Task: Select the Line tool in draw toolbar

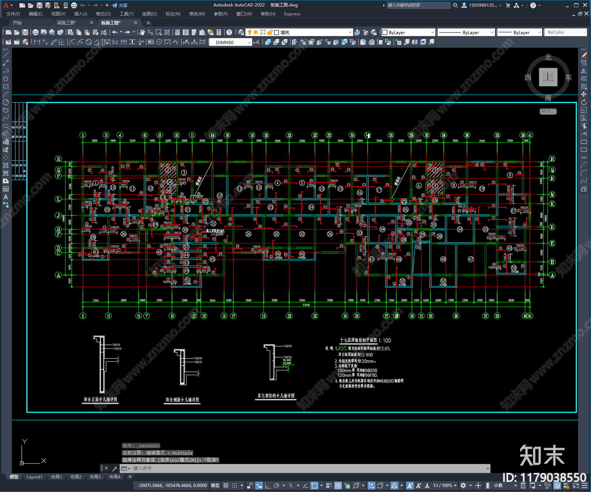Action: pos(6,55)
